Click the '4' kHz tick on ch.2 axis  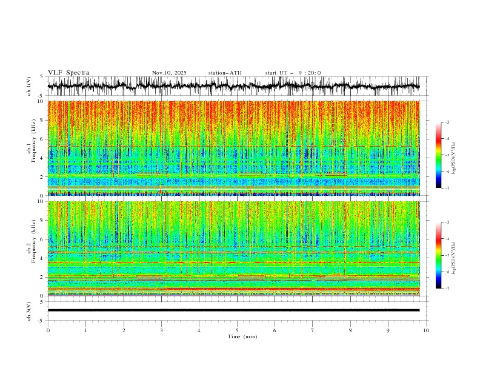point(42,258)
